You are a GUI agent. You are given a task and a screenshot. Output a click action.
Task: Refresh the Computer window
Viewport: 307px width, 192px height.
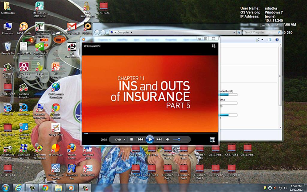tap(239, 32)
